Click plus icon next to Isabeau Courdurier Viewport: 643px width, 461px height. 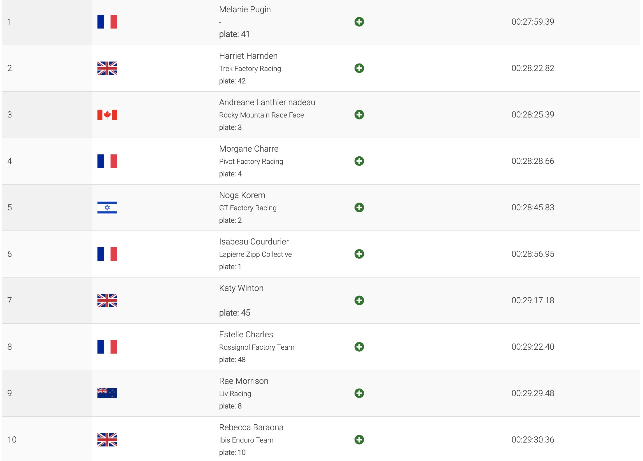coord(359,254)
